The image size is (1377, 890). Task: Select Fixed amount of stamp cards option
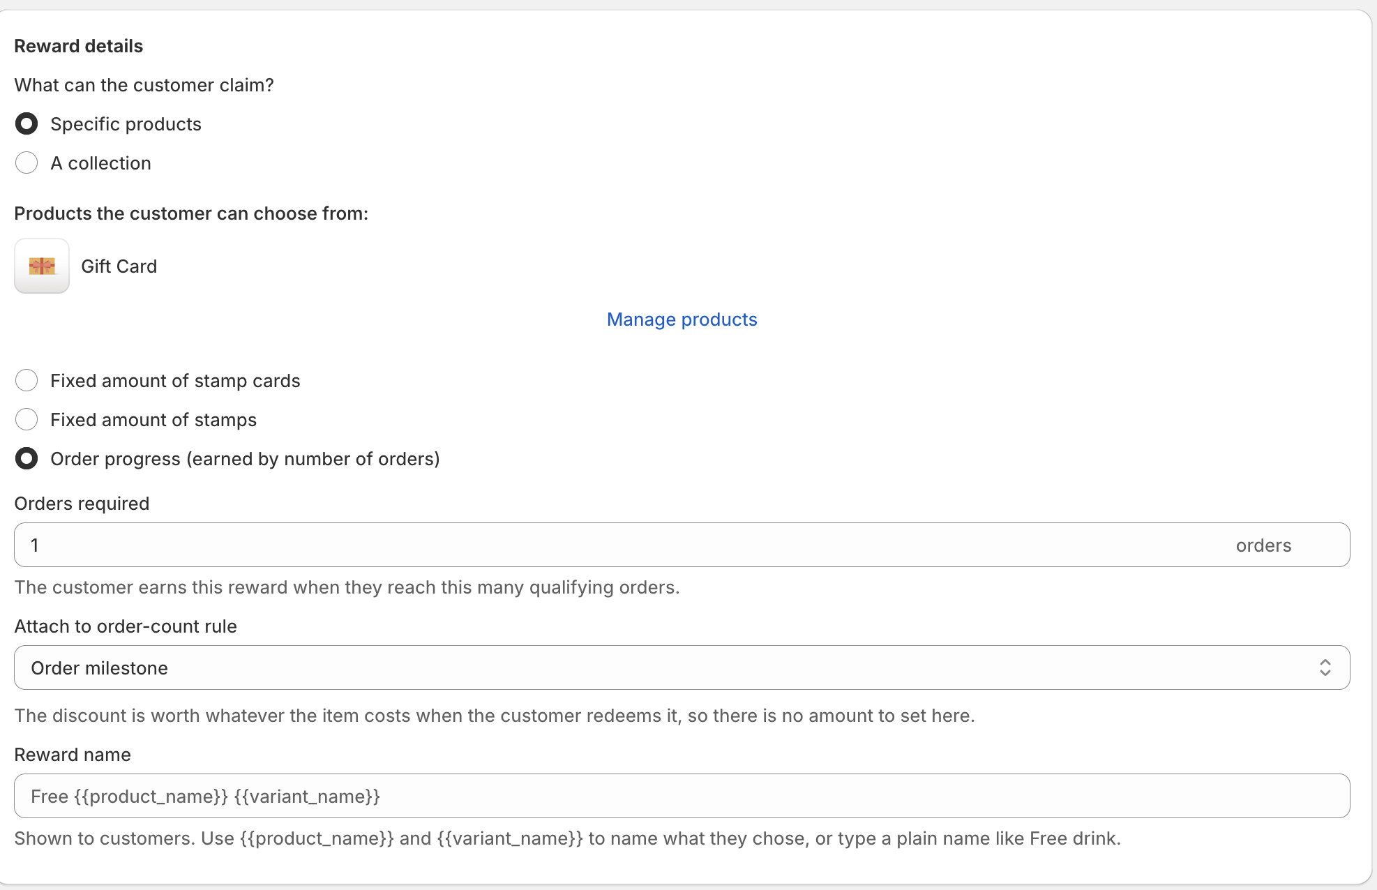(27, 381)
